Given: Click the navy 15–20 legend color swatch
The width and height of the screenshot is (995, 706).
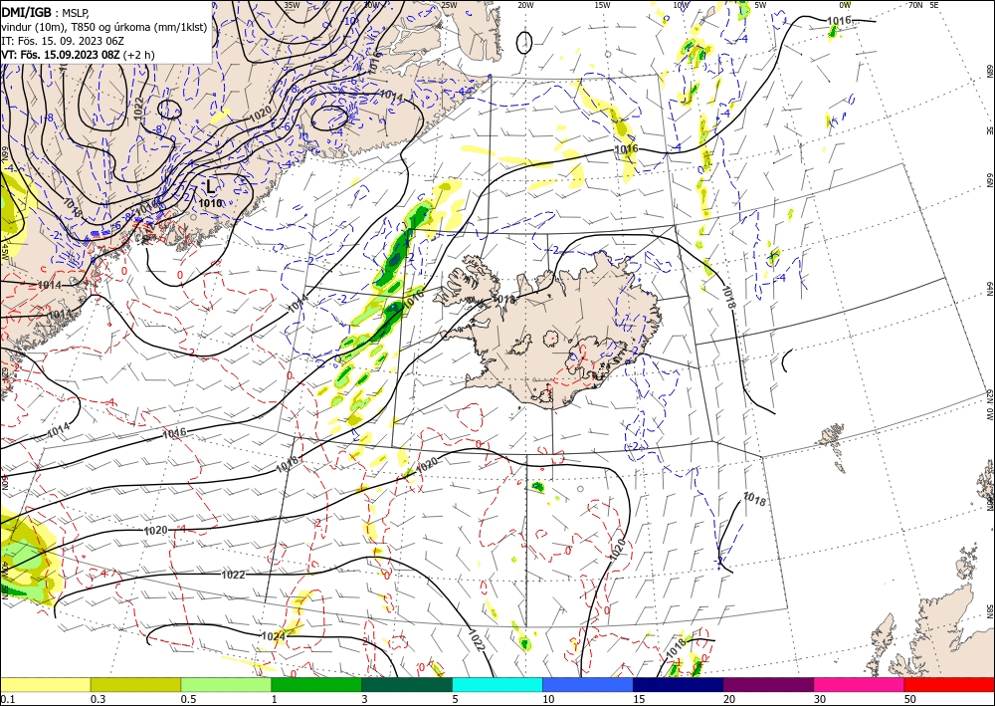Looking at the screenshot, I should click(679, 684).
